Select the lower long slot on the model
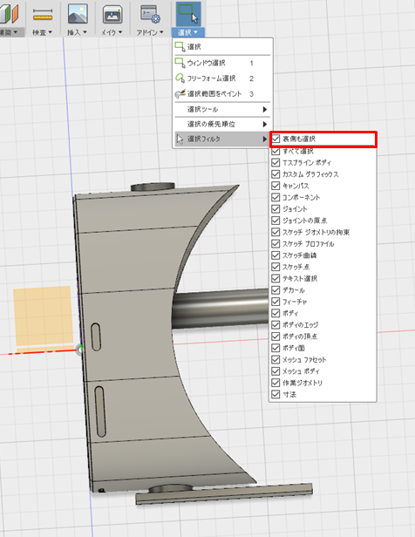The image size is (415, 537). [99, 411]
